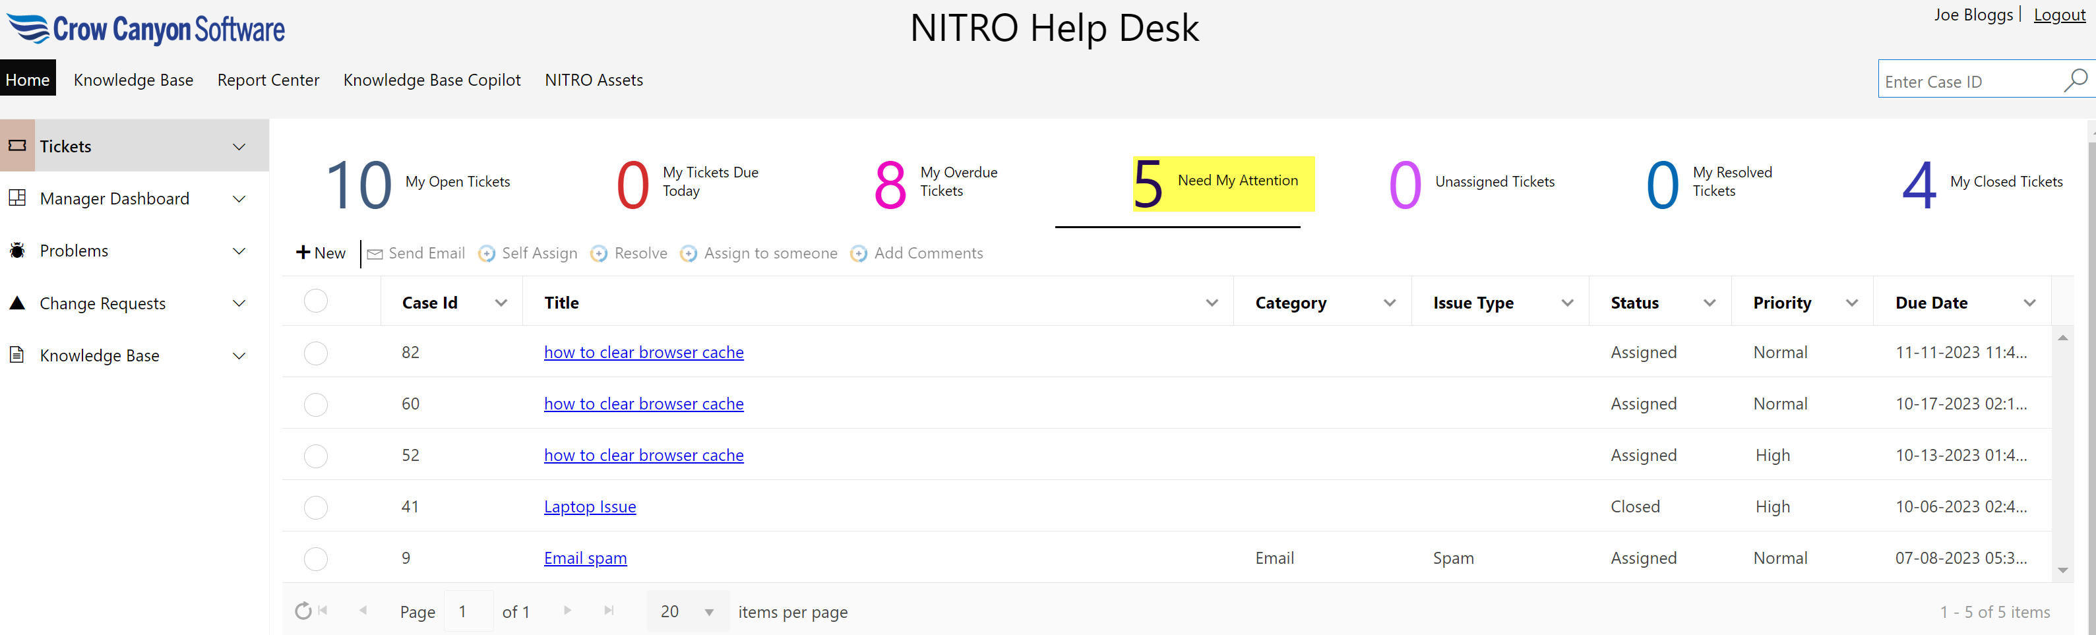Toggle the select-all checkbox in header
Image resolution: width=2096 pixels, height=635 pixels.
pyautogui.click(x=316, y=301)
